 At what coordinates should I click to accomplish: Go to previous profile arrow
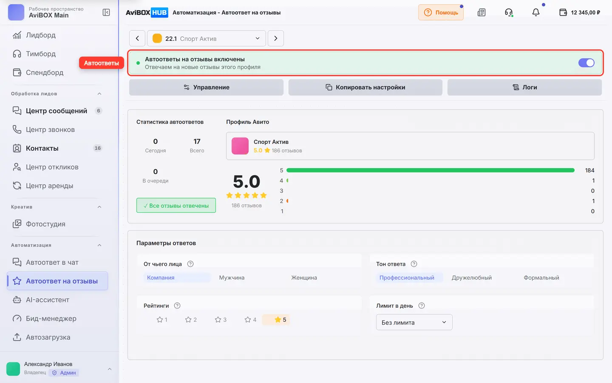(137, 38)
